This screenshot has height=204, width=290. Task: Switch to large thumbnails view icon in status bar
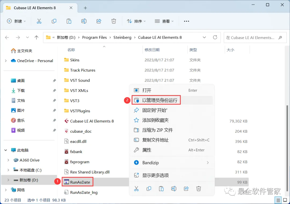285,200
